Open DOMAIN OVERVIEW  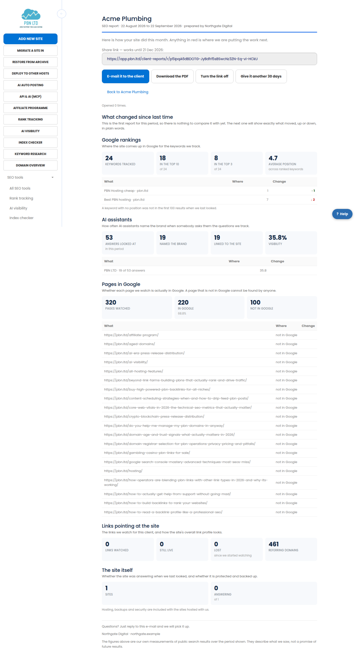click(30, 165)
